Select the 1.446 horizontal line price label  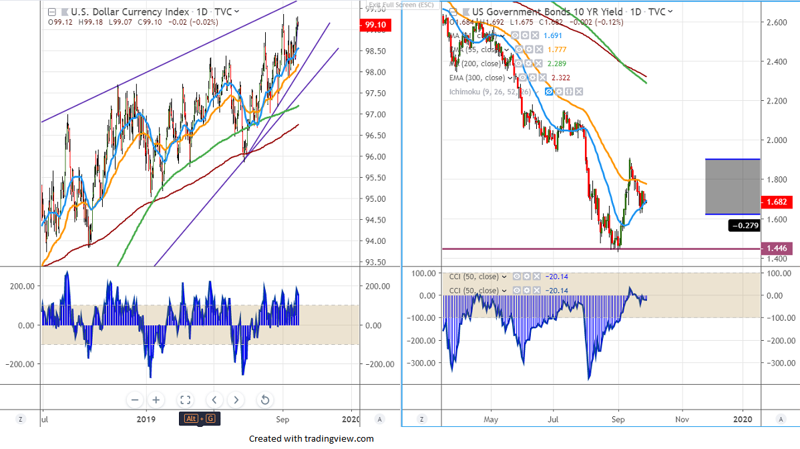click(777, 249)
